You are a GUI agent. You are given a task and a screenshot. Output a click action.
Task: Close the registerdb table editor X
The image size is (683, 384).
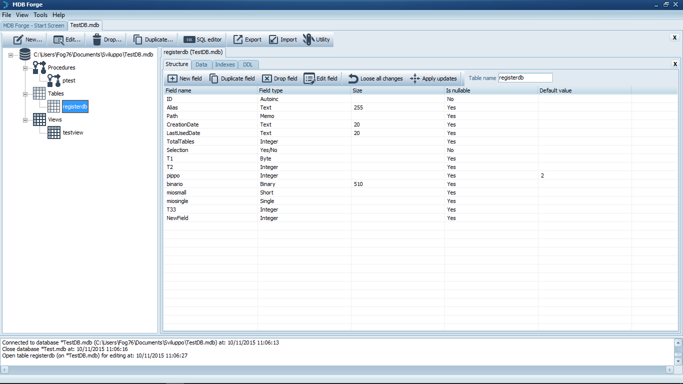675,63
